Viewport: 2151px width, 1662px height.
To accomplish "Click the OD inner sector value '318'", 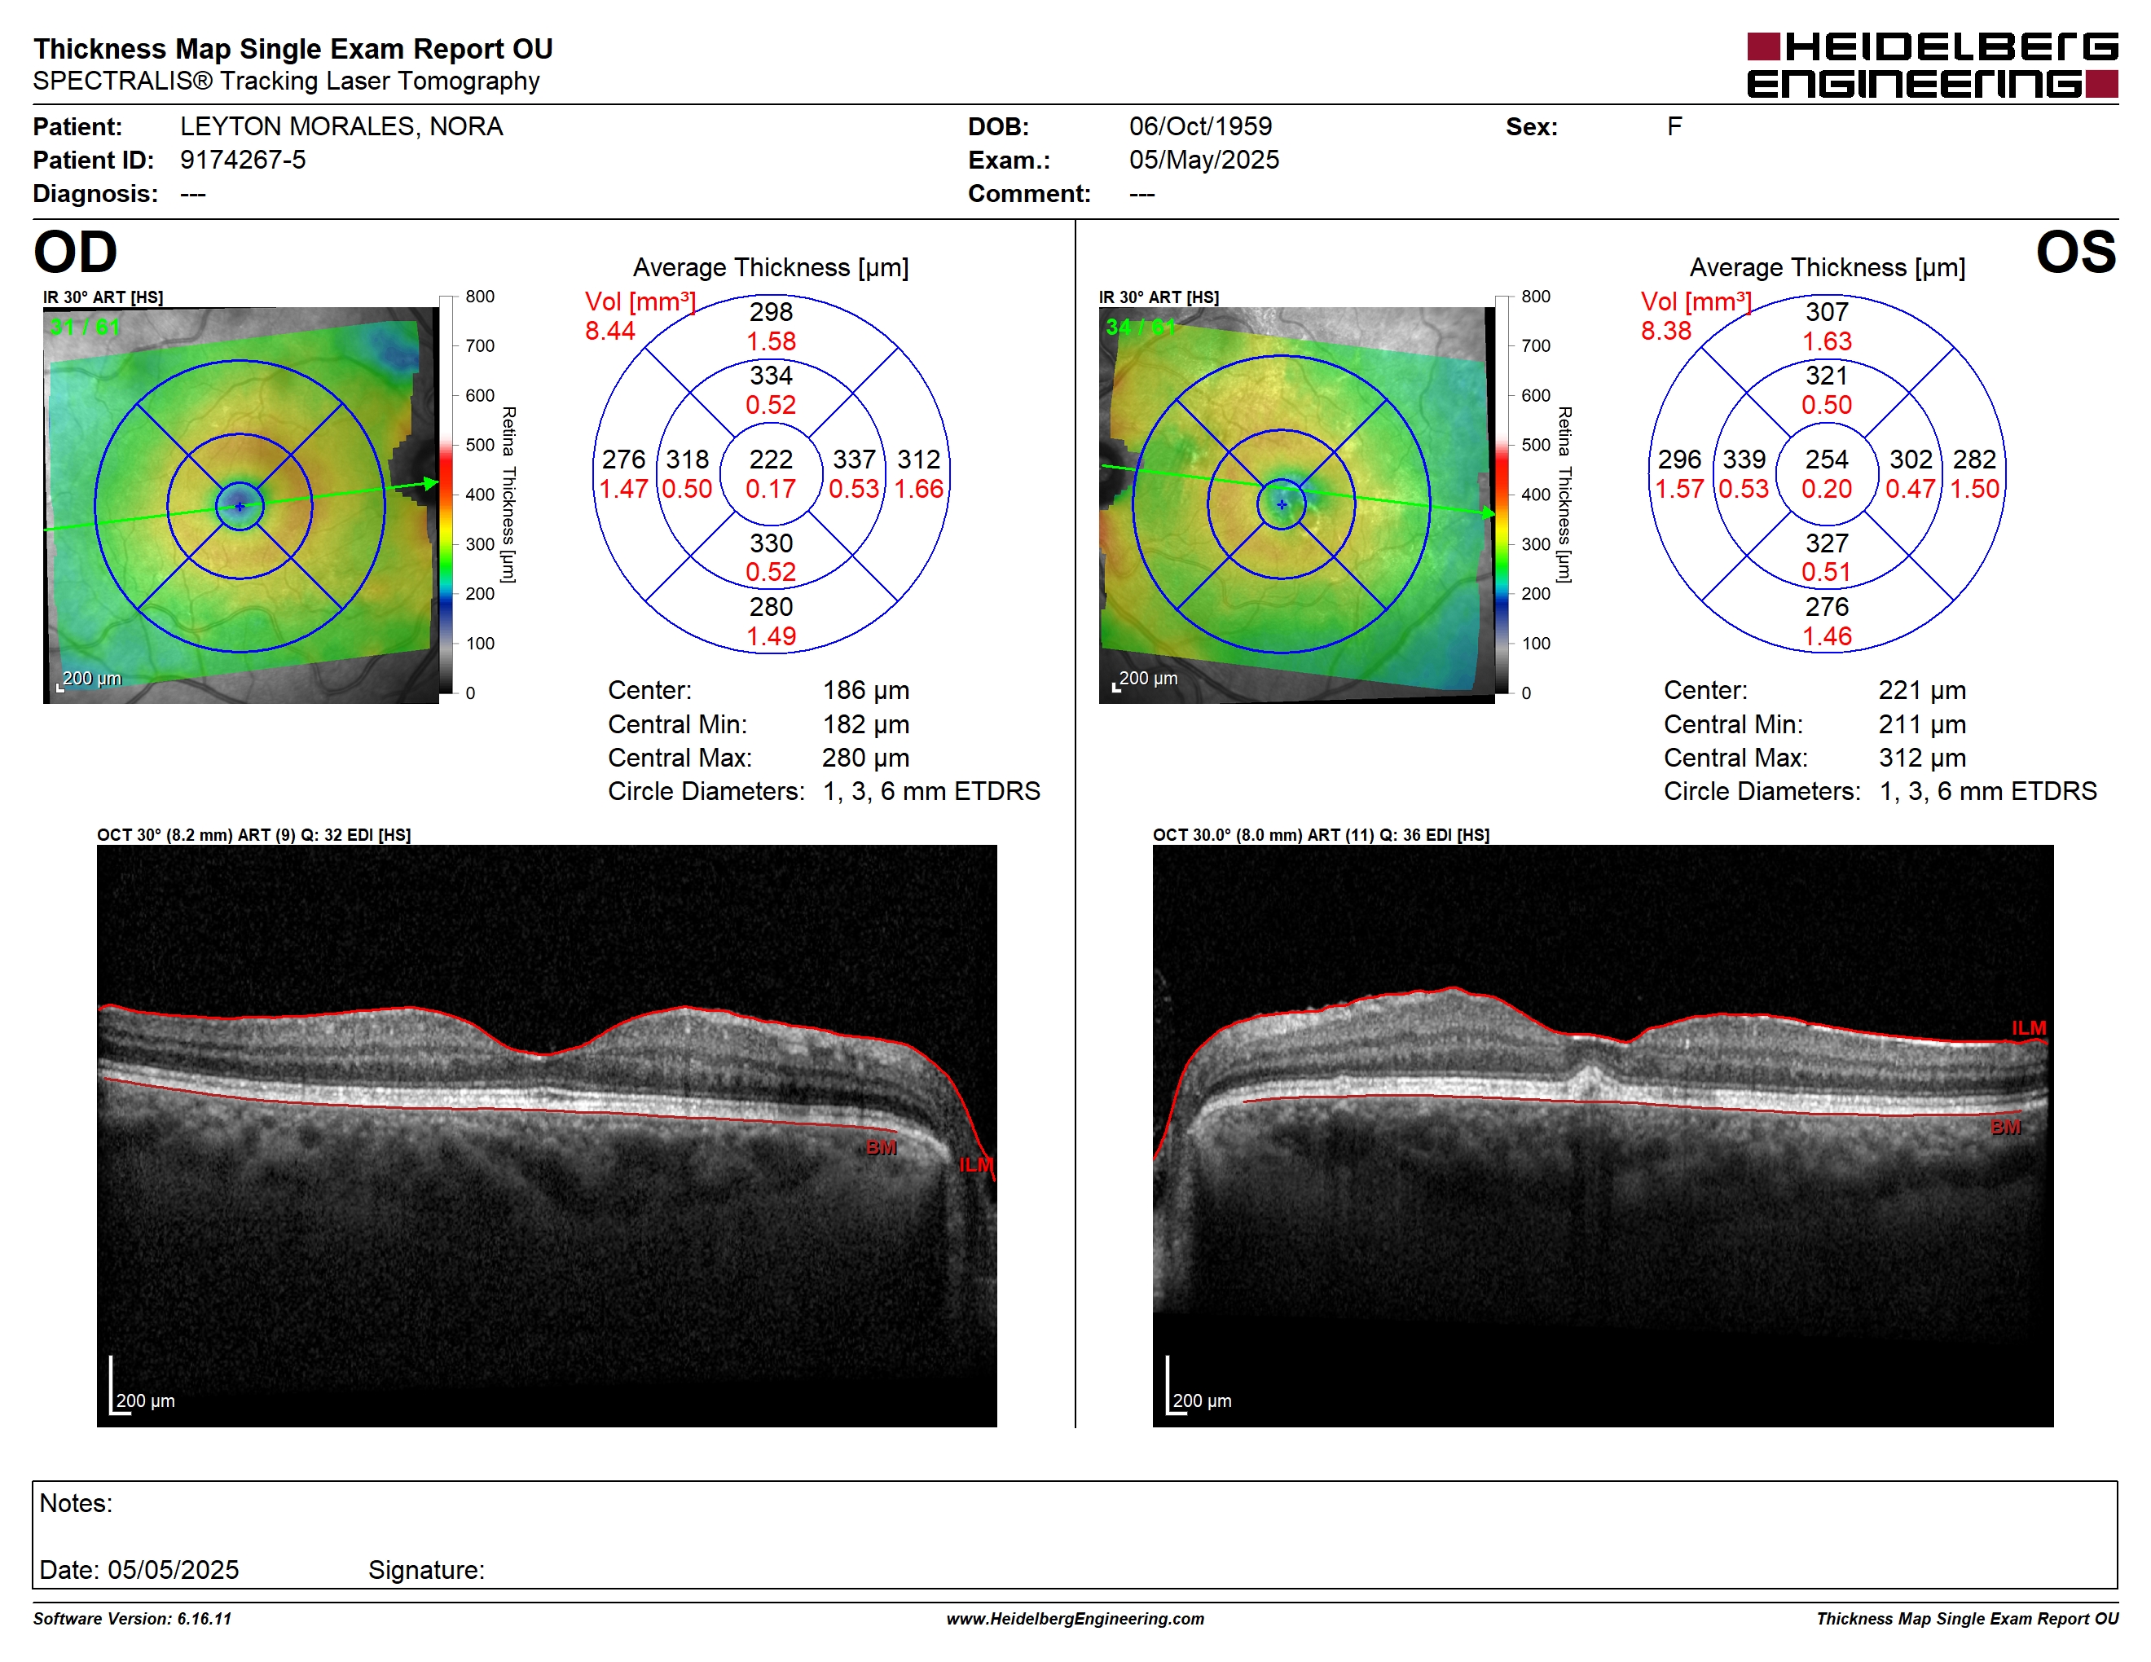I will [x=687, y=459].
